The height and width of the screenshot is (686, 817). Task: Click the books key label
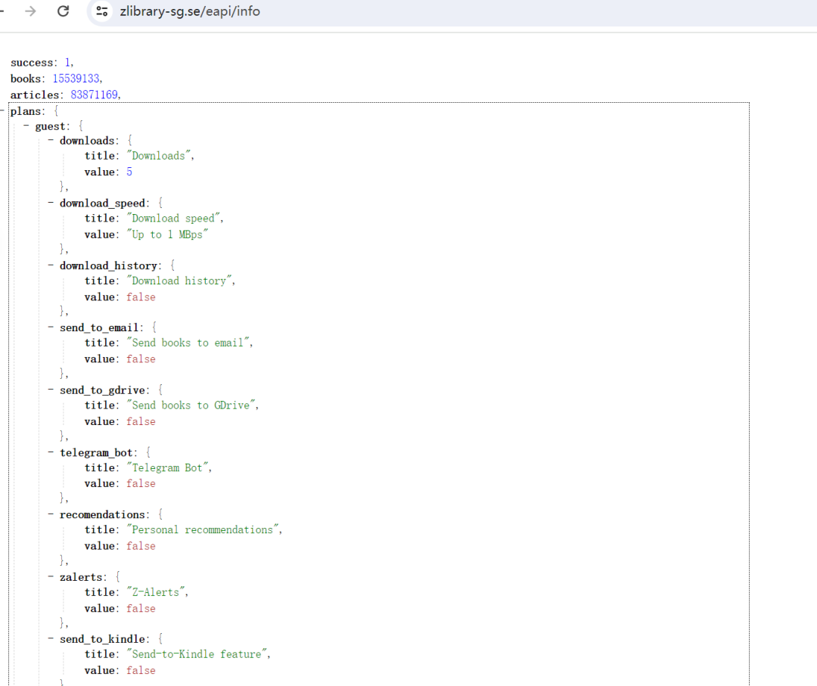click(26, 79)
